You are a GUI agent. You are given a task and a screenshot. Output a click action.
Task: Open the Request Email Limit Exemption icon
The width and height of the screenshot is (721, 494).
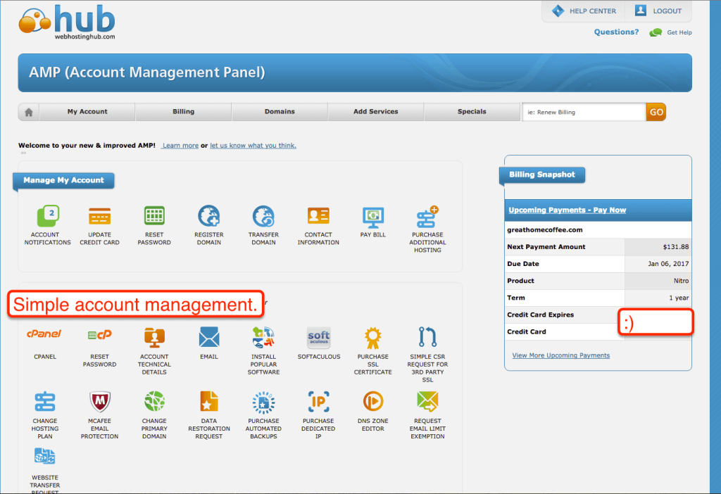[x=427, y=401]
